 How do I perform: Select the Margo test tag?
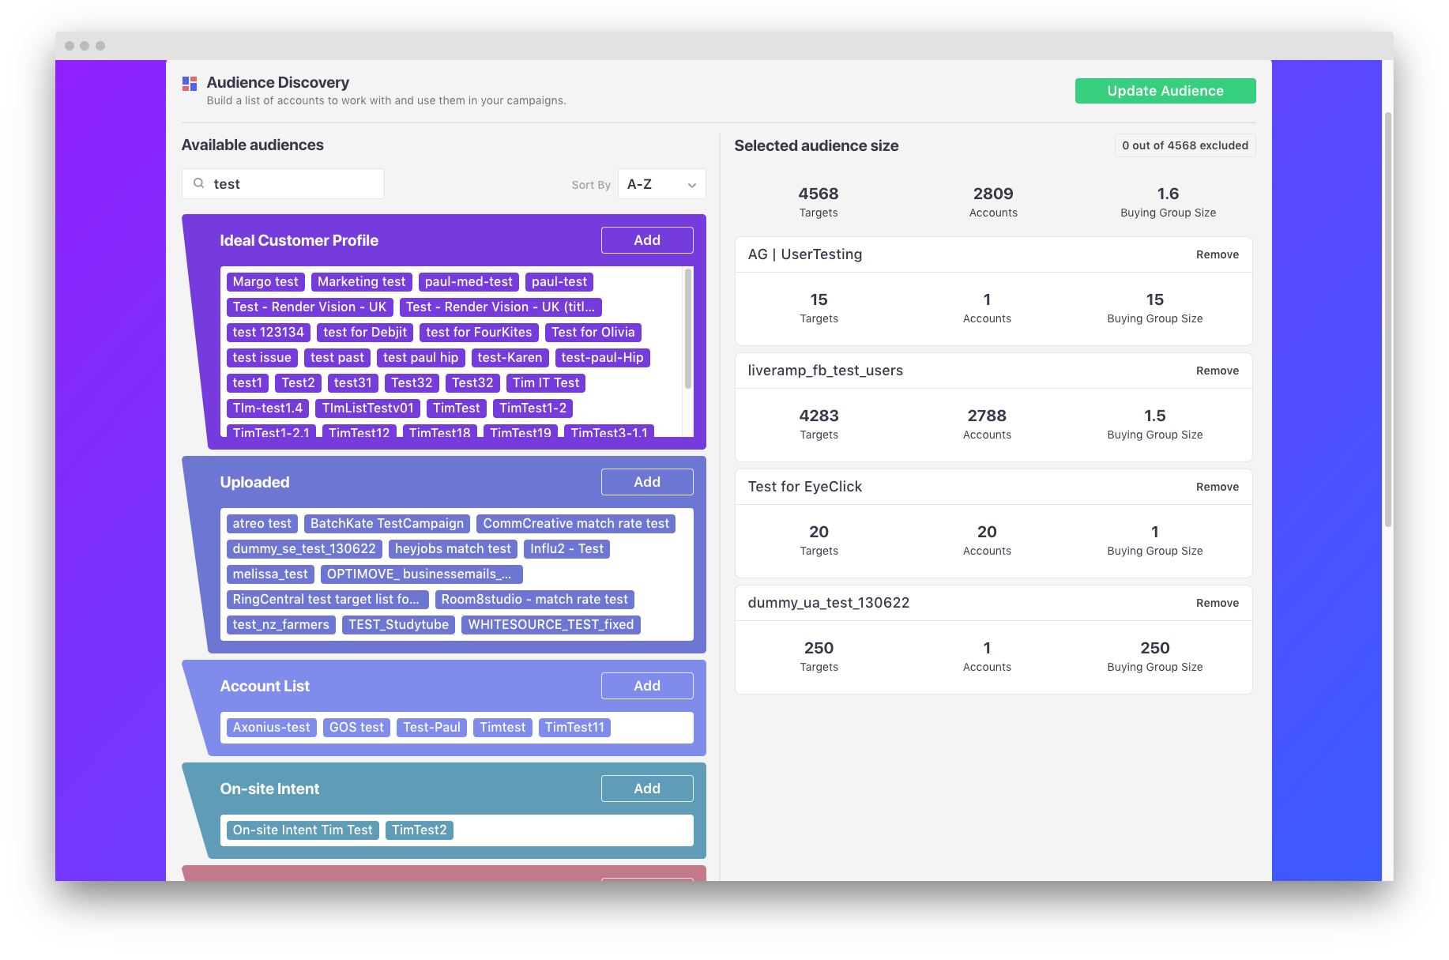(265, 282)
